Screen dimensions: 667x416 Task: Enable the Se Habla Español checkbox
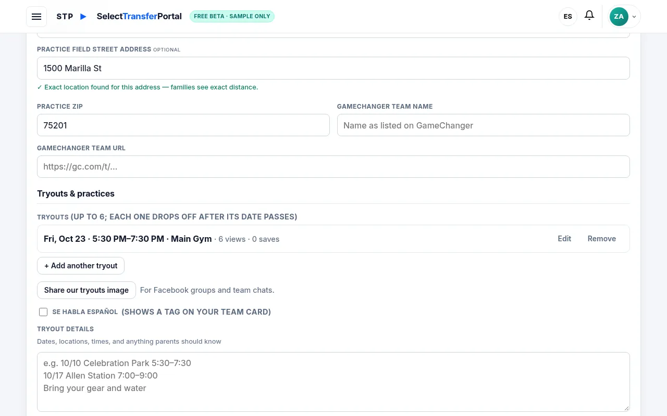43,312
